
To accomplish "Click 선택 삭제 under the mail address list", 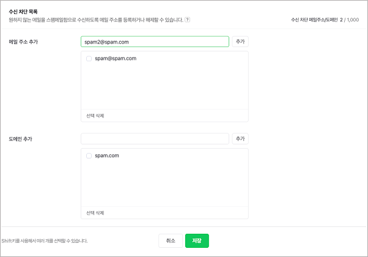I will tap(95, 116).
